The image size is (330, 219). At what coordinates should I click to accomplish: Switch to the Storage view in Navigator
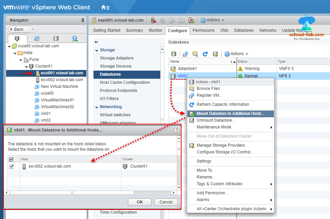pyautogui.click(x=56, y=38)
